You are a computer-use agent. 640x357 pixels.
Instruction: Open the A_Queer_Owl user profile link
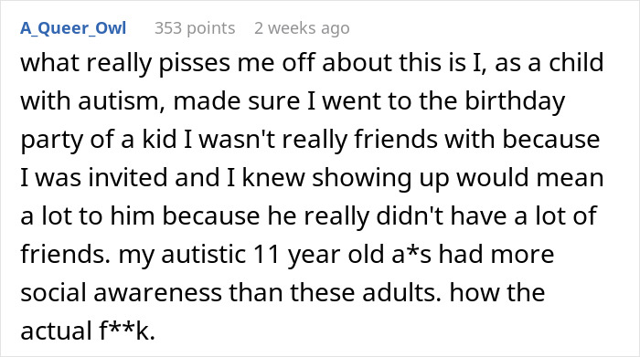click(x=73, y=28)
